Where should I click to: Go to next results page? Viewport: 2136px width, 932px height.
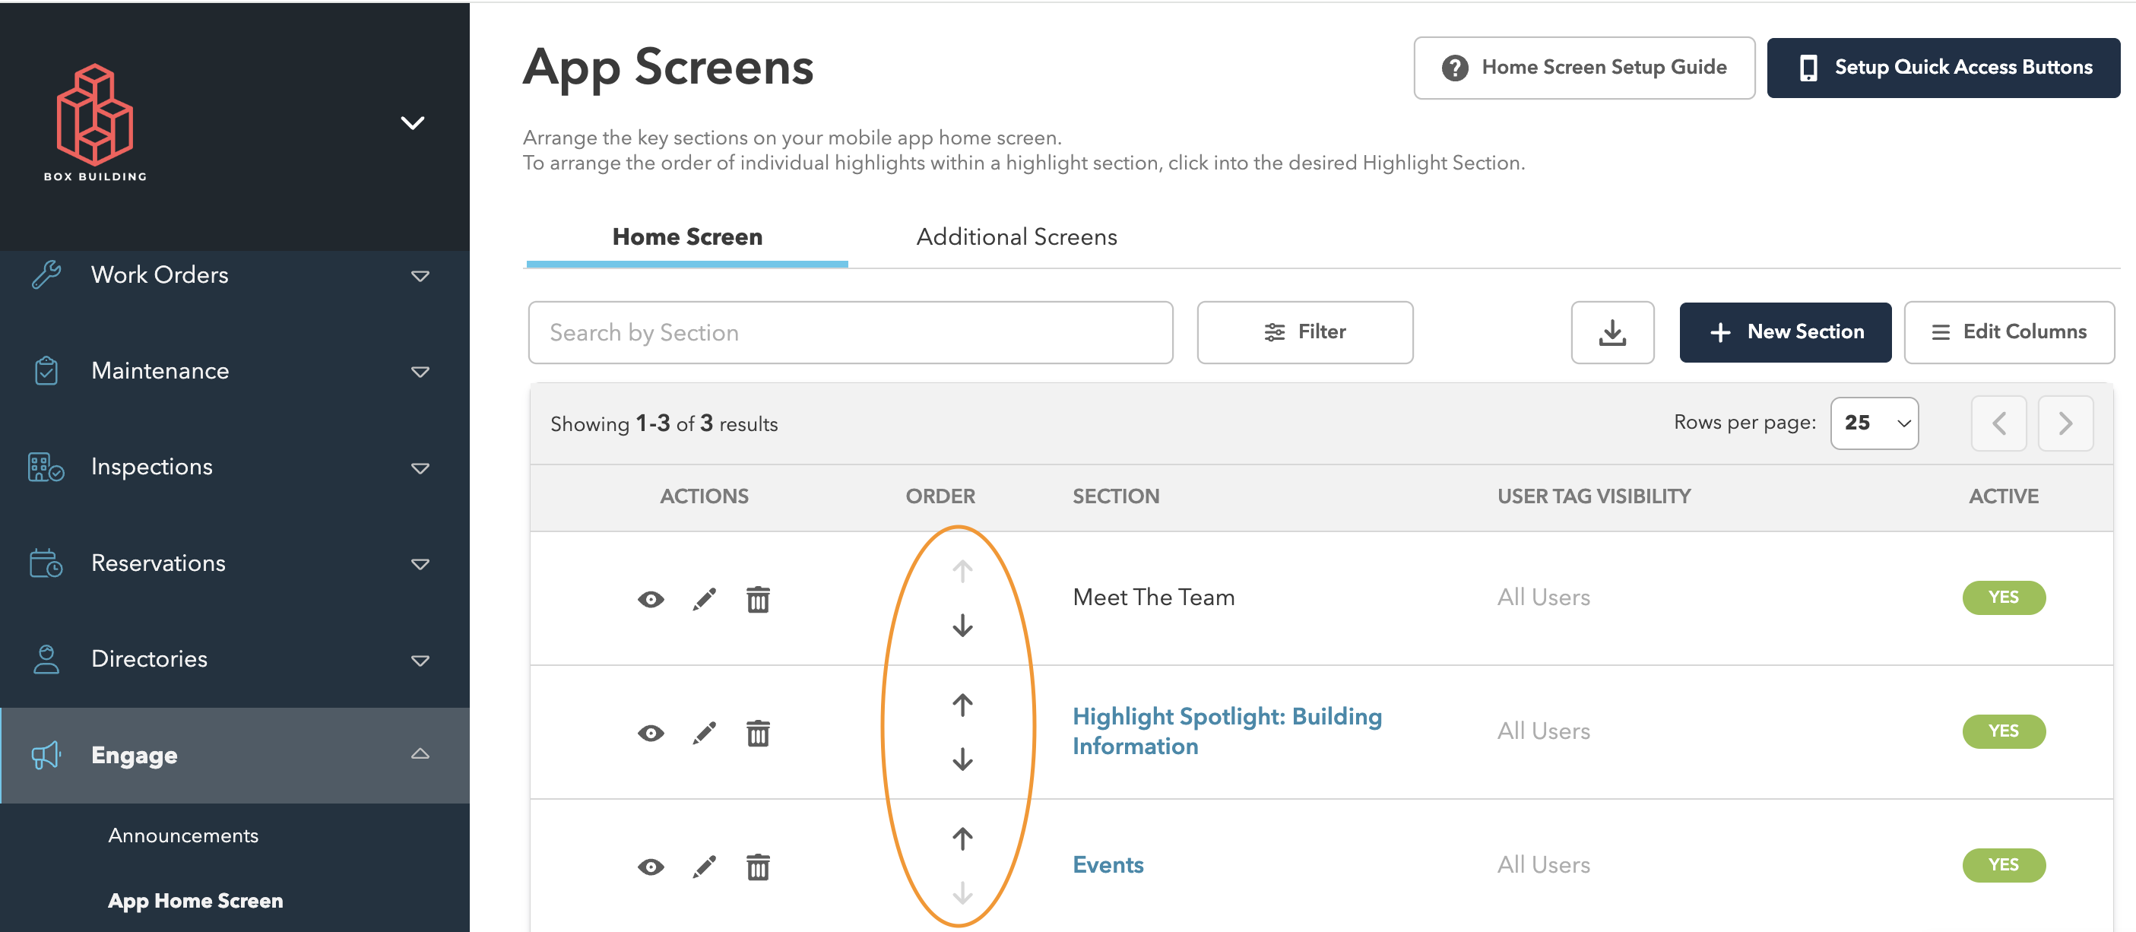pos(2065,423)
